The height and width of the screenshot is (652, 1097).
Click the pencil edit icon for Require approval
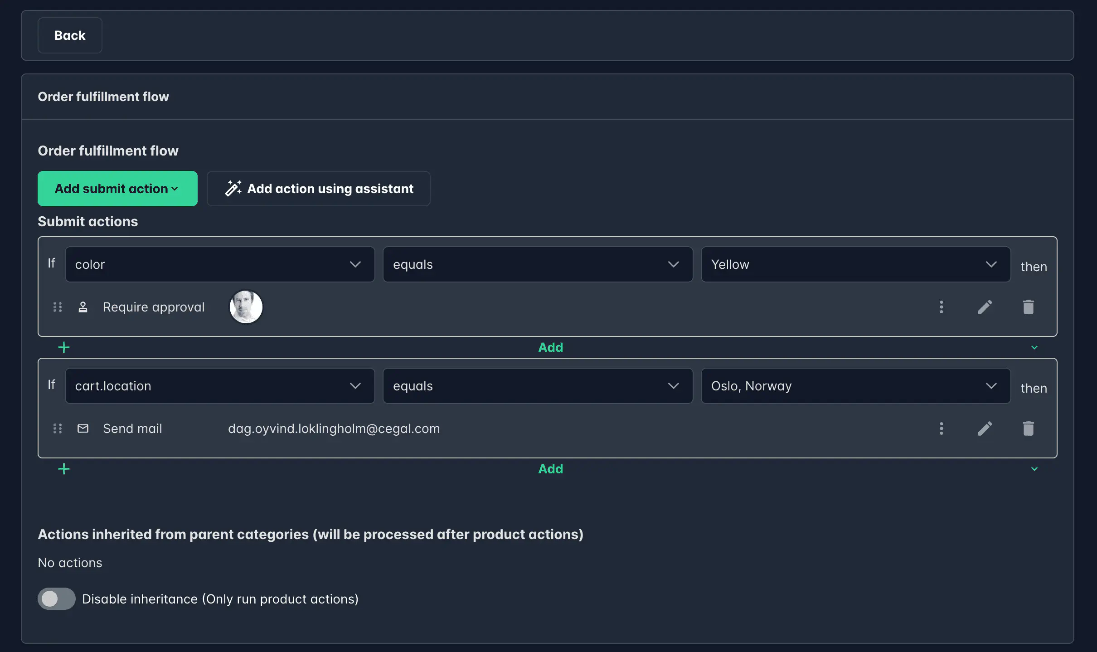(985, 307)
